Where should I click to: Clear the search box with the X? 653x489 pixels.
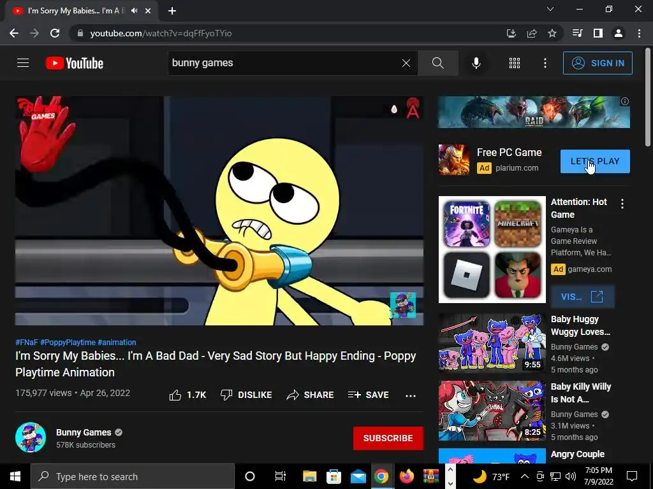coord(406,63)
